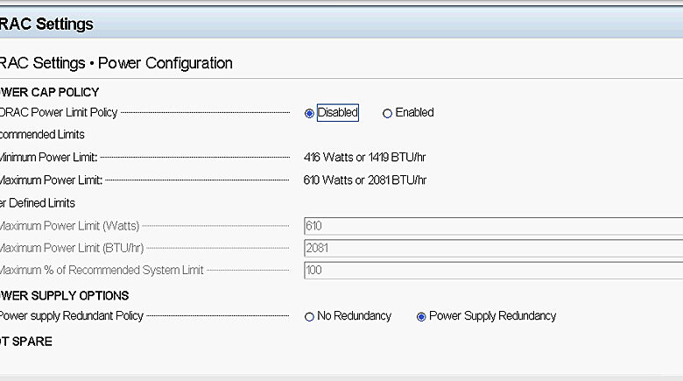This screenshot has width=683, height=381.
Task: Click the Minimum Power Limit label text
Action: (49, 158)
